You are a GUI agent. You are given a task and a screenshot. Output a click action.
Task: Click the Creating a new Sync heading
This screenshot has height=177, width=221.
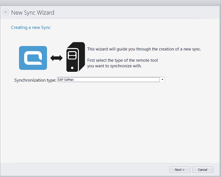pos(30,27)
